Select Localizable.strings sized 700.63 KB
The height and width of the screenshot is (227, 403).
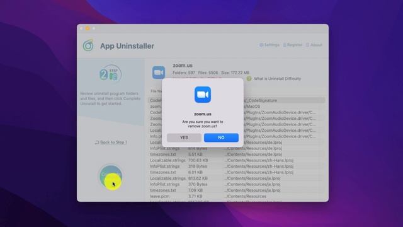click(x=237, y=160)
